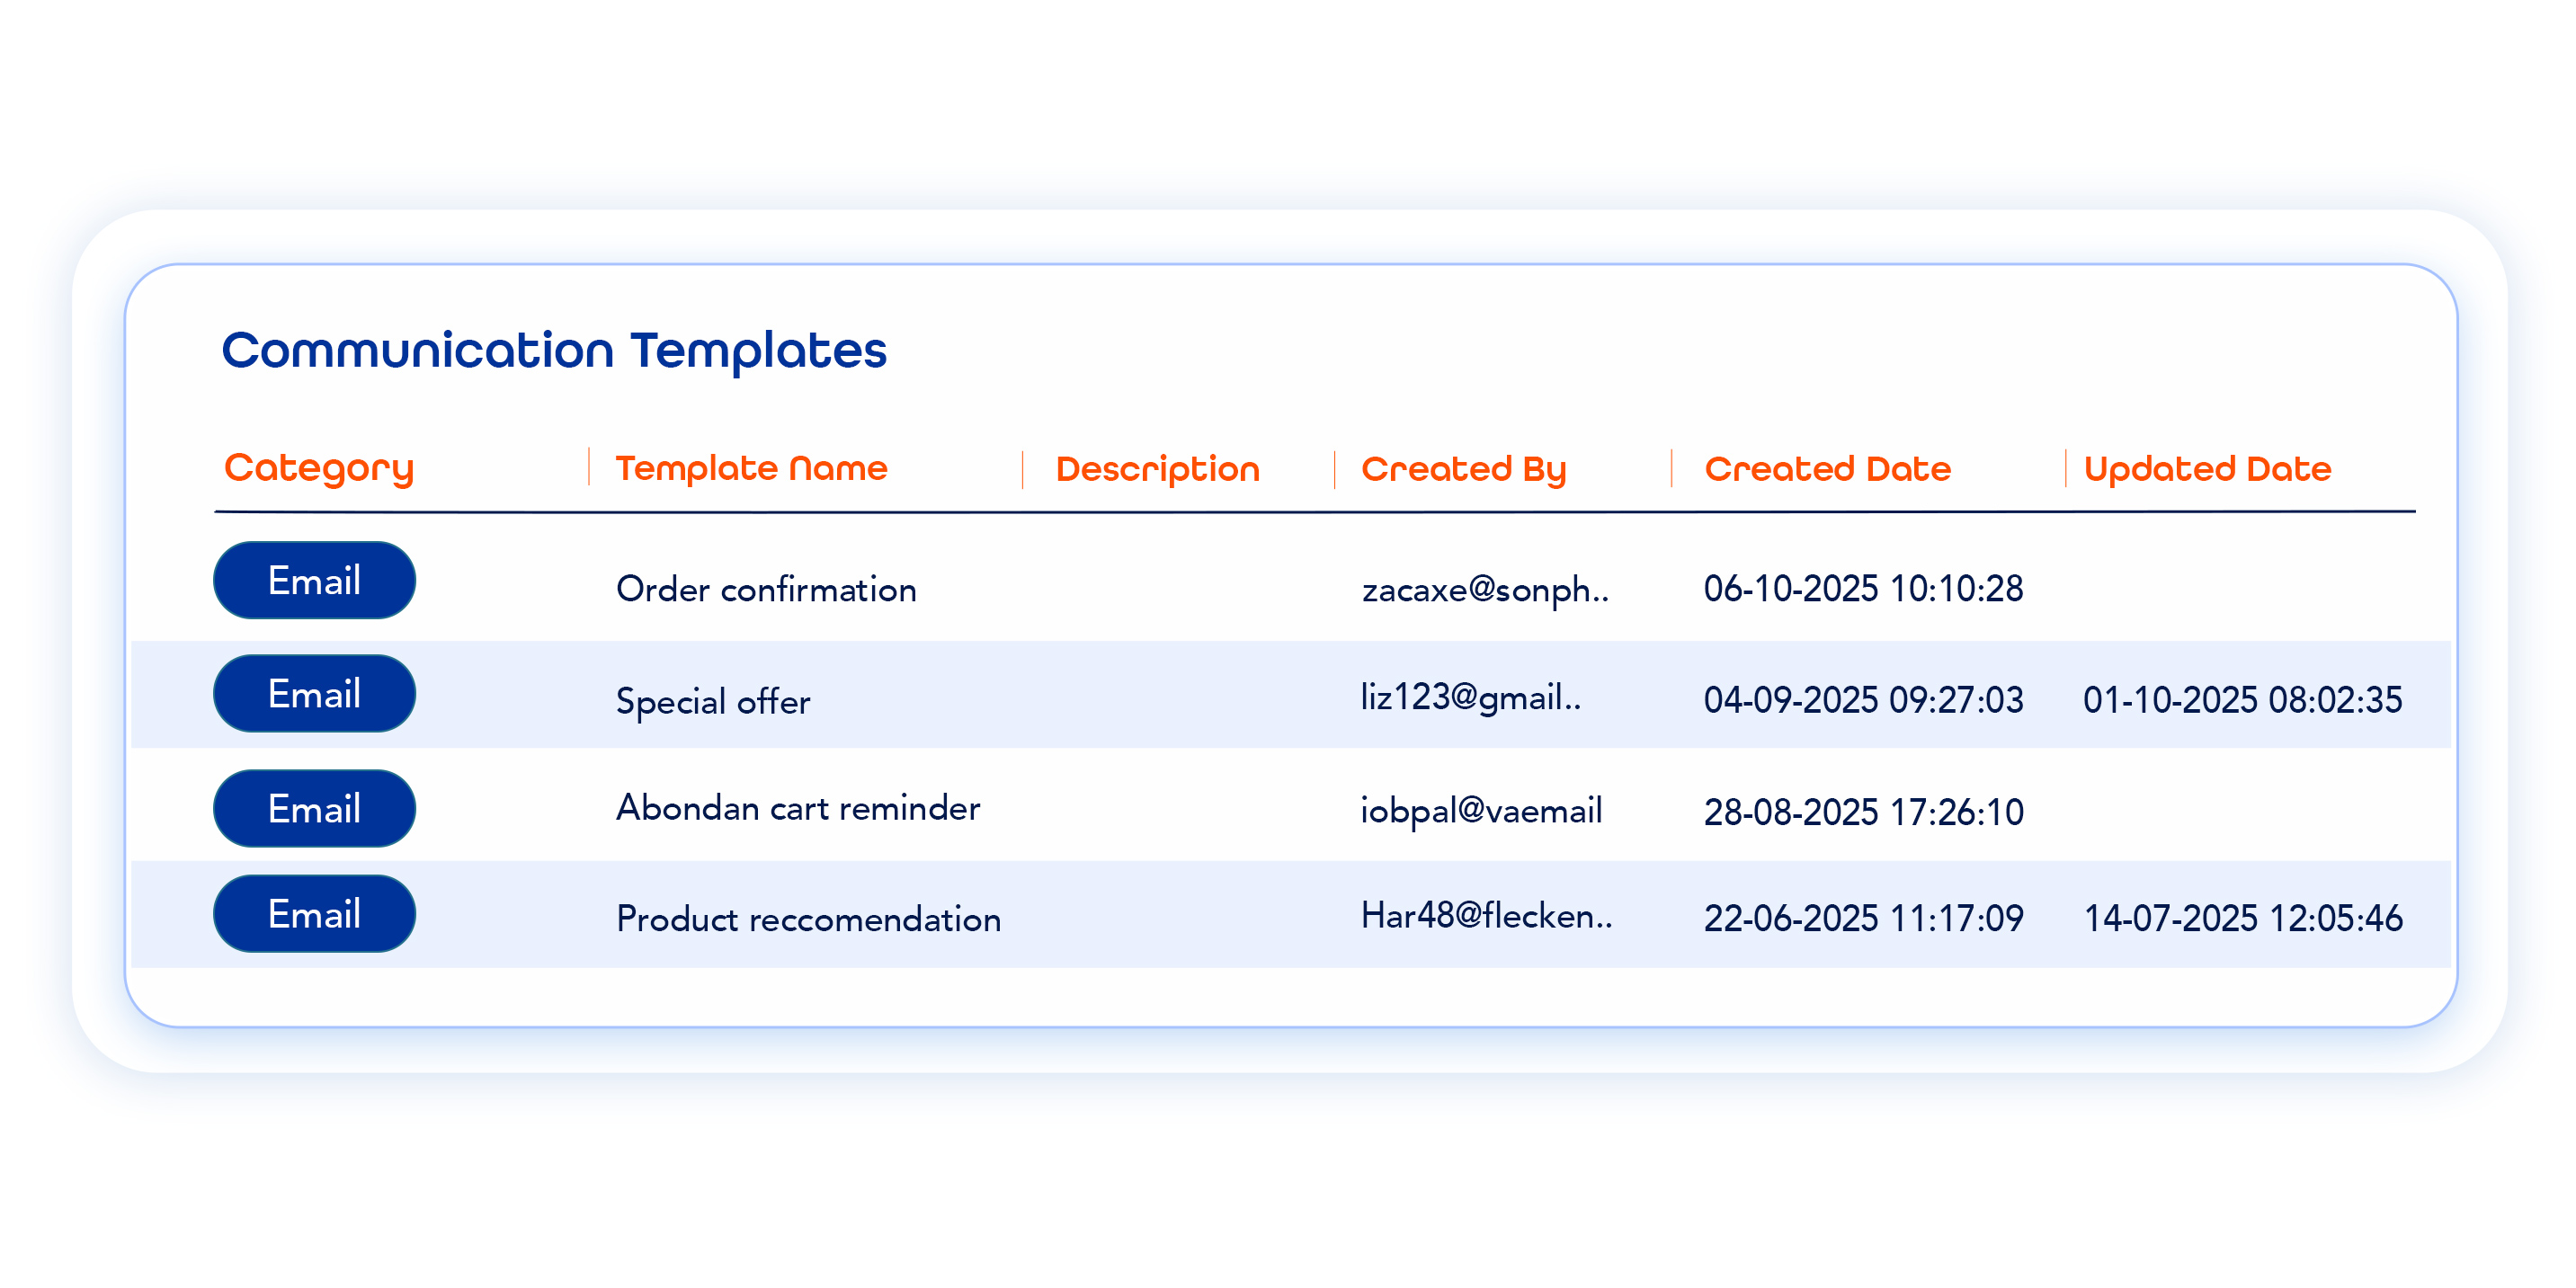Click Email badge for Abondan cart reminder
The height and width of the screenshot is (1288, 2576).
pyautogui.click(x=314, y=808)
